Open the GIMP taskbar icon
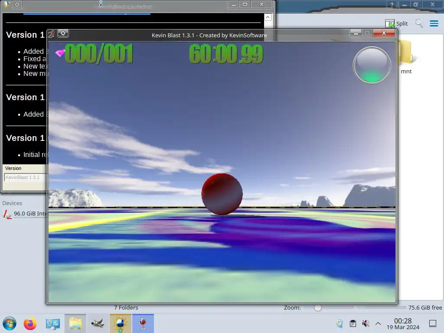Screen dimensions: 444x333 click(98, 323)
